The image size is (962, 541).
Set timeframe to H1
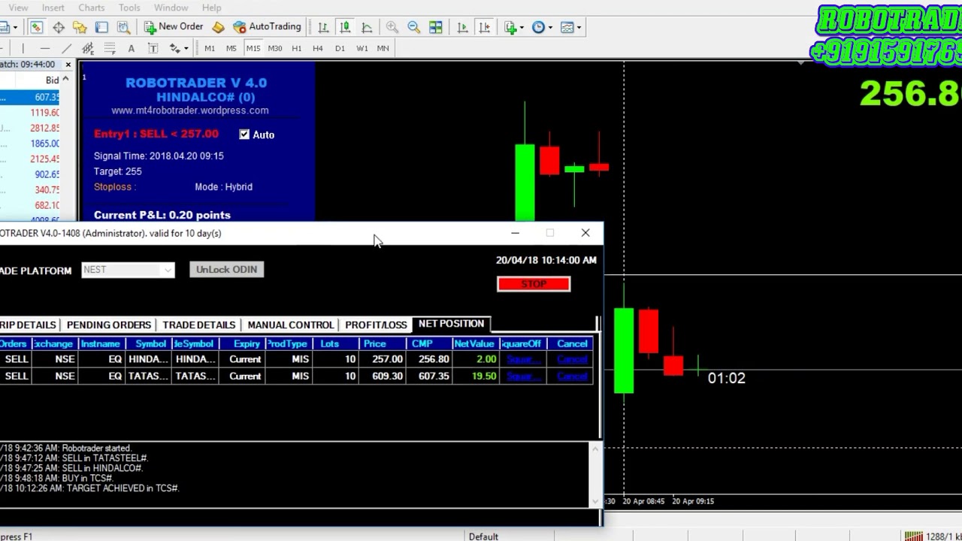click(297, 48)
